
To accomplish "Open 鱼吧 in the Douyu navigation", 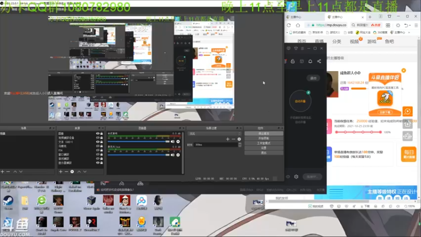I will [389, 42].
